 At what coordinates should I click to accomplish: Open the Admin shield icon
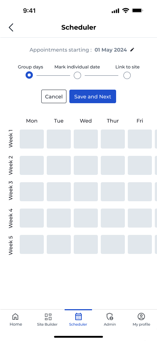(110, 316)
